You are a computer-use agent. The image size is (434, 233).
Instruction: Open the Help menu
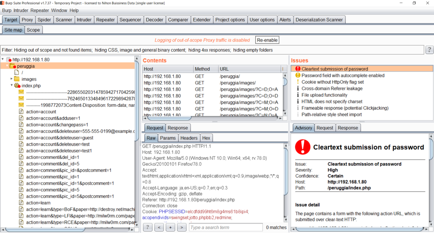click(x=74, y=10)
